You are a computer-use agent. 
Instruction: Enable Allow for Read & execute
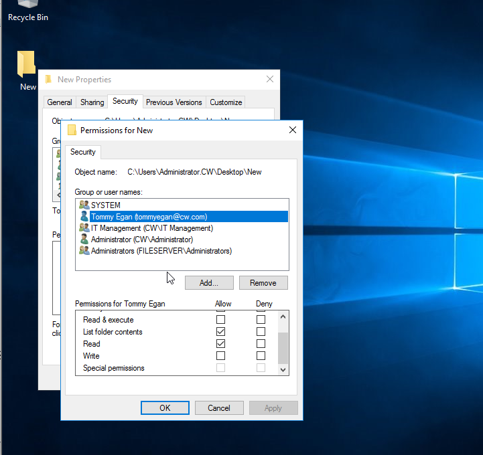(x=220, y=320)
